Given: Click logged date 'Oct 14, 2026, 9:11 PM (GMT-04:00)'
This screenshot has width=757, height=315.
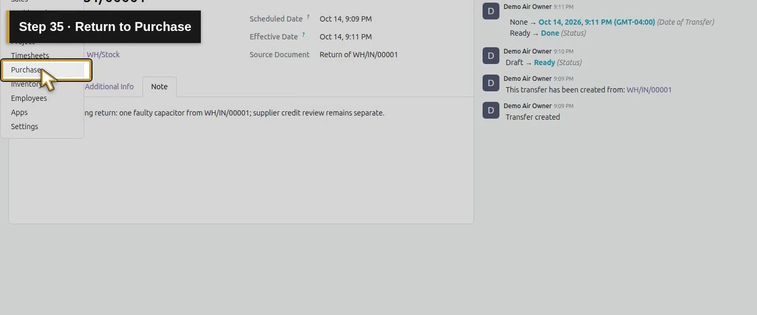Looking at the screenshot, I should tap(597, 22).
